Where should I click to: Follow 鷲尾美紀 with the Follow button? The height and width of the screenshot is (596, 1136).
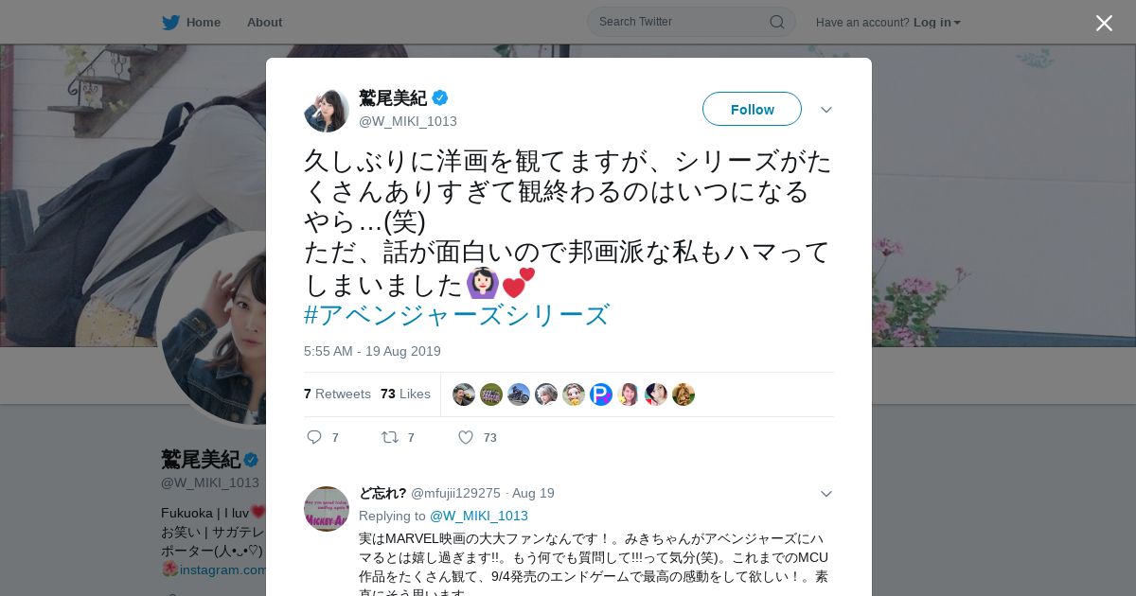click(x=752, y=109)
